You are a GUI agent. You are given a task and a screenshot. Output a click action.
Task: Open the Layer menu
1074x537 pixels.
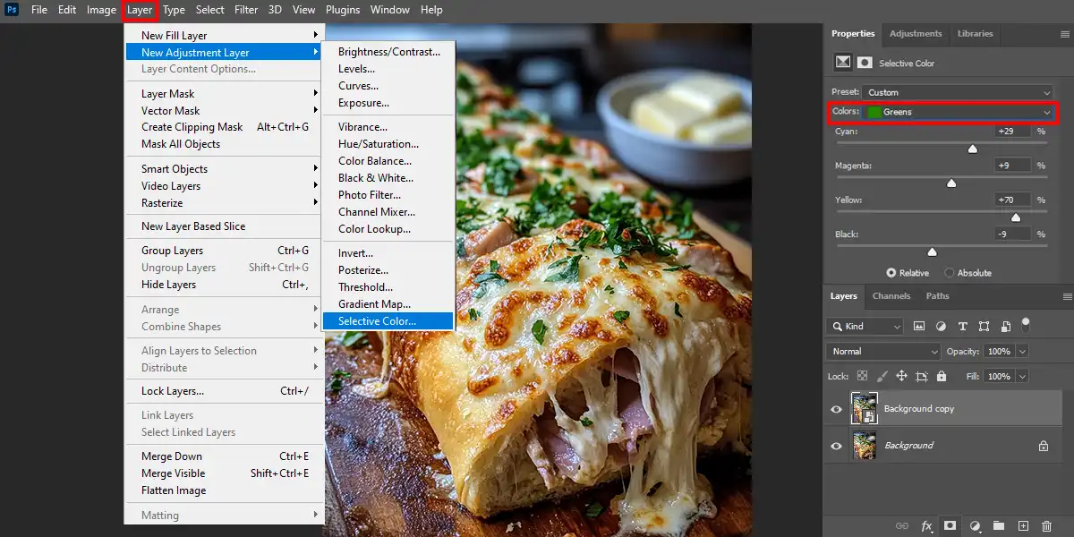coord(140,10)
